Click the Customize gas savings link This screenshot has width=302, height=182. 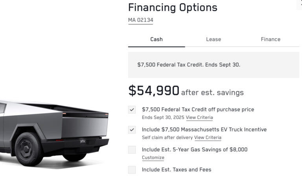[153, 158]
